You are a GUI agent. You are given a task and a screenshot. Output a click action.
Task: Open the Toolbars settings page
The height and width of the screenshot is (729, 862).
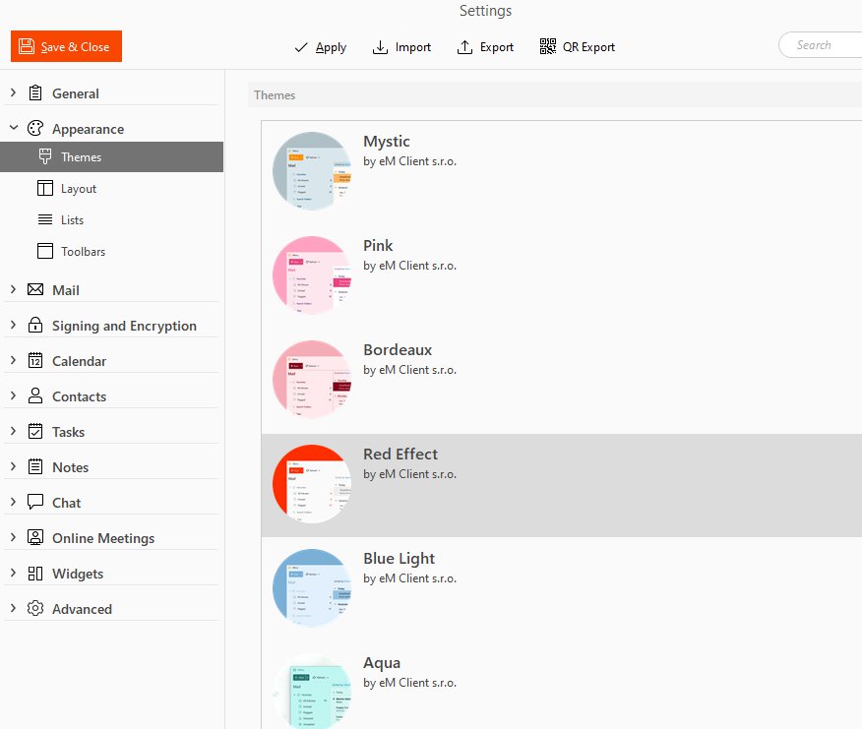pos(83,252)
